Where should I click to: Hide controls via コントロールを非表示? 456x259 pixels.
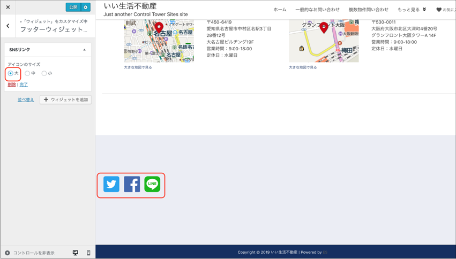pyautogui.click(x=29, y=253)
